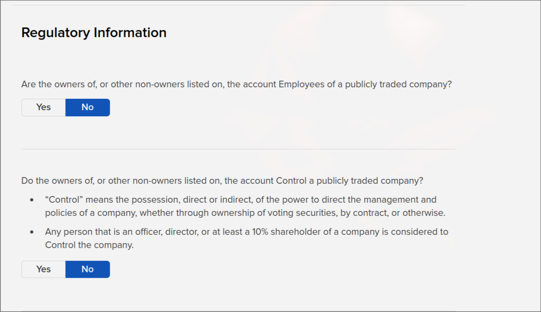Screen dimensions: 541x312
Task: Click the Regulatory Information heading
Action: tap(94, 33)
